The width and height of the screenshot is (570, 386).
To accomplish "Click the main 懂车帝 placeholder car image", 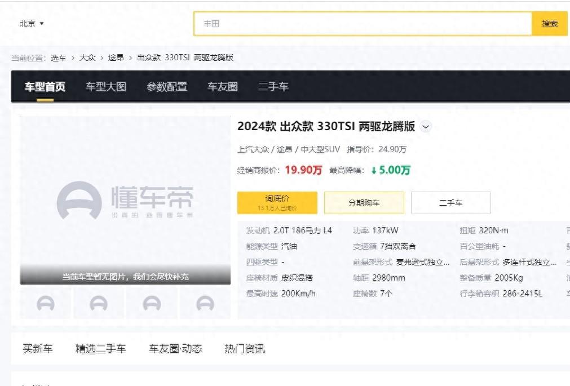I will pyautogui.click(x=125, y=200).
